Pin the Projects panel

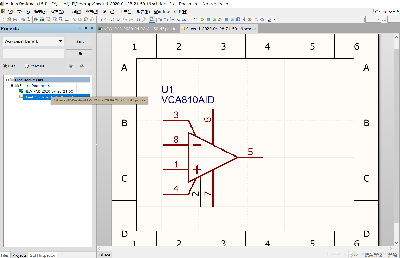[x=86, y=28]
